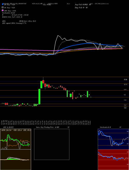129x170 pixels.
Task: Click the 'Intra Day Trading Price & MR' title
Action: tap(47, 127)
